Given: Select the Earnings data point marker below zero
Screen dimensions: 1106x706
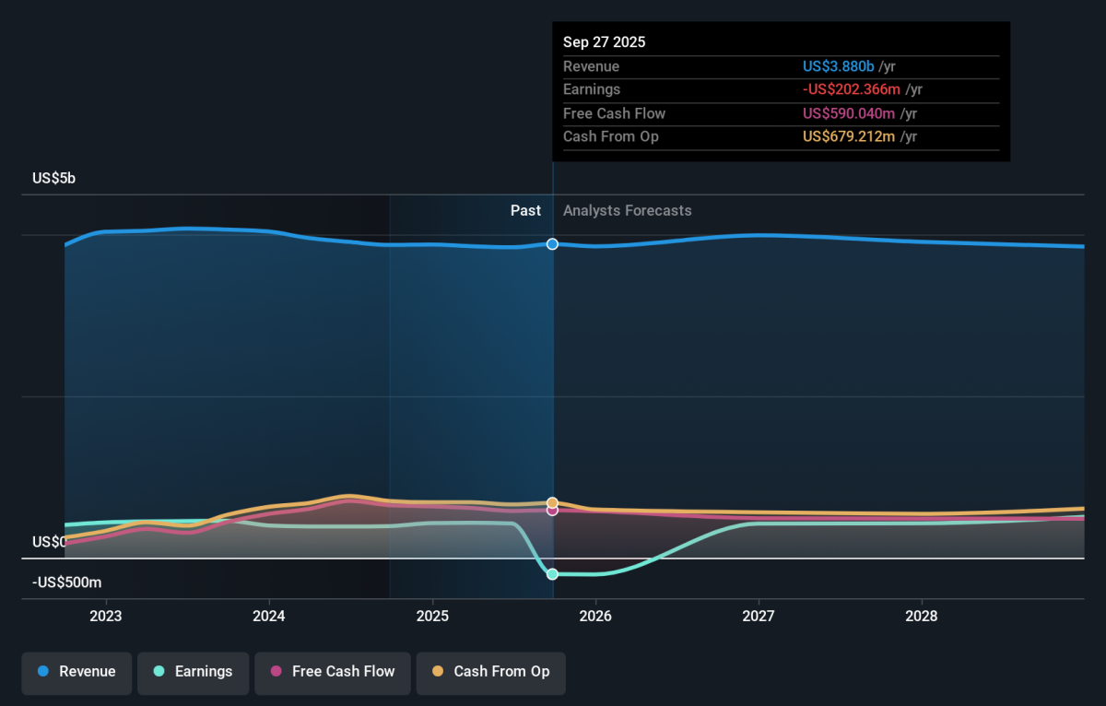Looking at the screenshot, I should [x=552, y=573].
